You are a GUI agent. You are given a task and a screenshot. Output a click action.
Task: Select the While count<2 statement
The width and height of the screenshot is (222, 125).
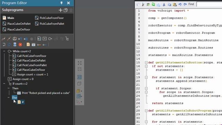[x=19, y=51]
